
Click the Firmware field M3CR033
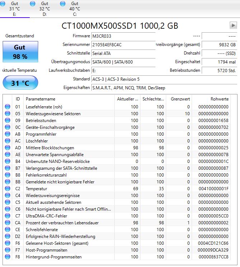coord(123,36)
